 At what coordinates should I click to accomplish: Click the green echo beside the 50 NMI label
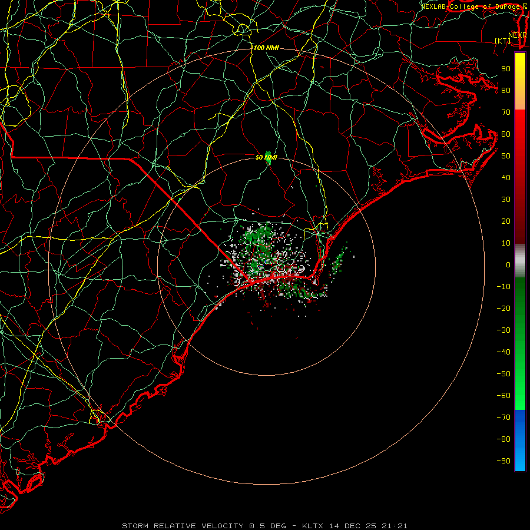click(x=268, y=158)
